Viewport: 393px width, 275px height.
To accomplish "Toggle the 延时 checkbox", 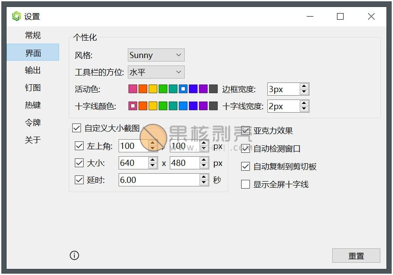I will pyautogui.click(x=79, y=180).
